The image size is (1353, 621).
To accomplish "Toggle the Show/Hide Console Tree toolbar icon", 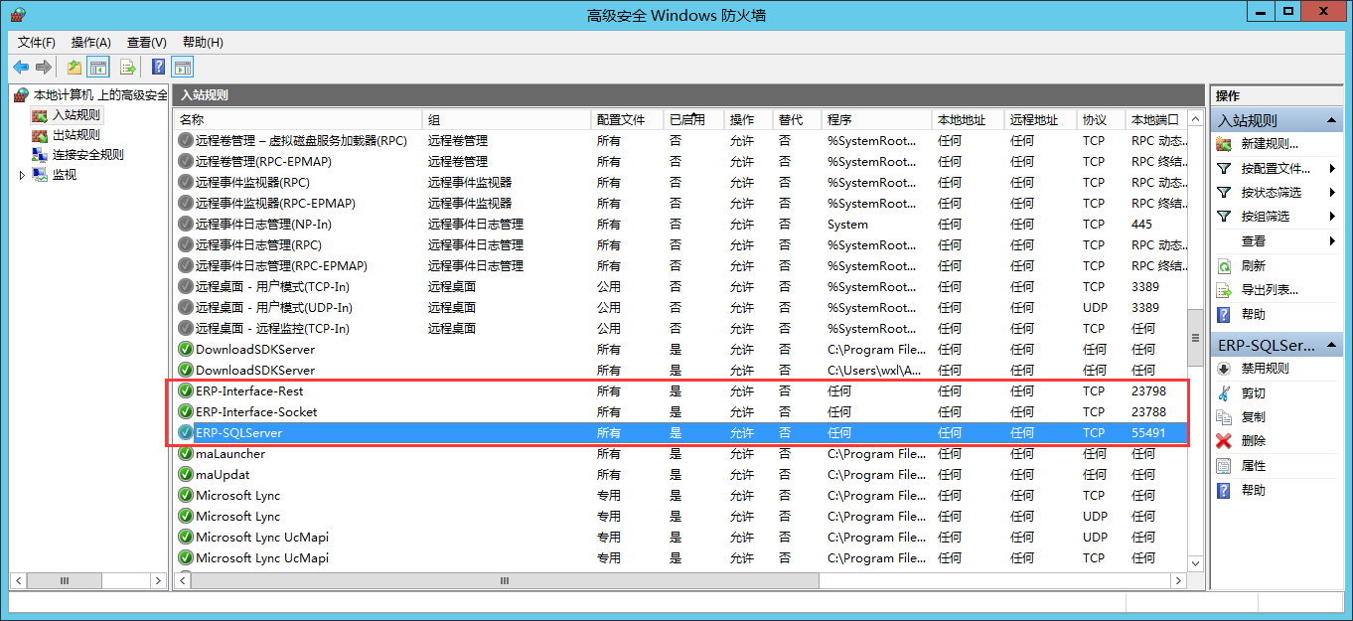I will tap(98, 68).
